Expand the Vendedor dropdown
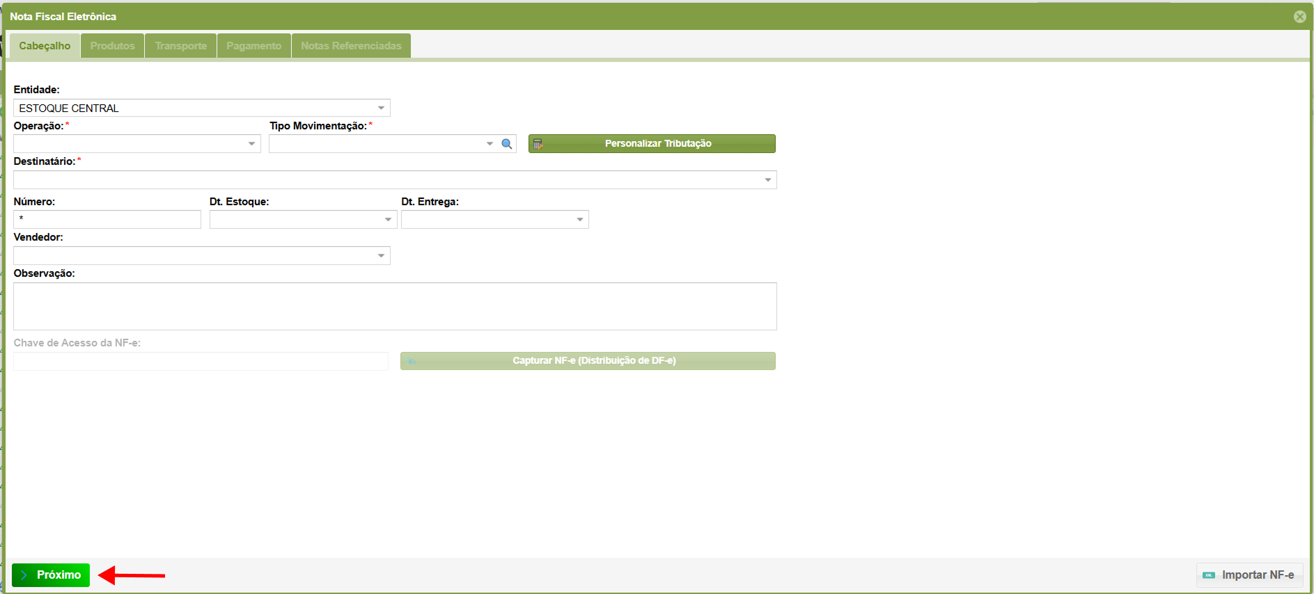The height and width of the screenshot is (594, 1314). point(381,256)
